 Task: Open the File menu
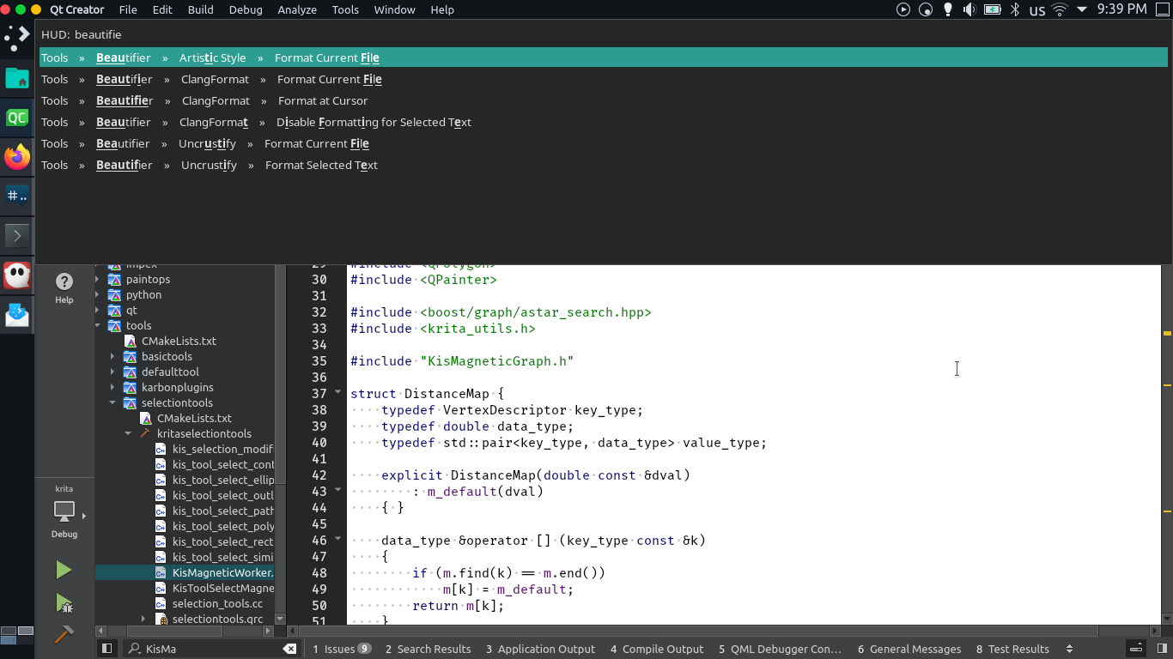(x=128, y=9)
